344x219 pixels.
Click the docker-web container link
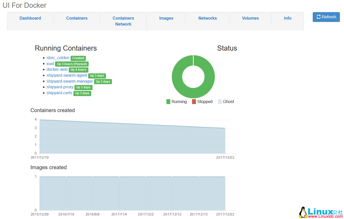[x=57, y=69]
